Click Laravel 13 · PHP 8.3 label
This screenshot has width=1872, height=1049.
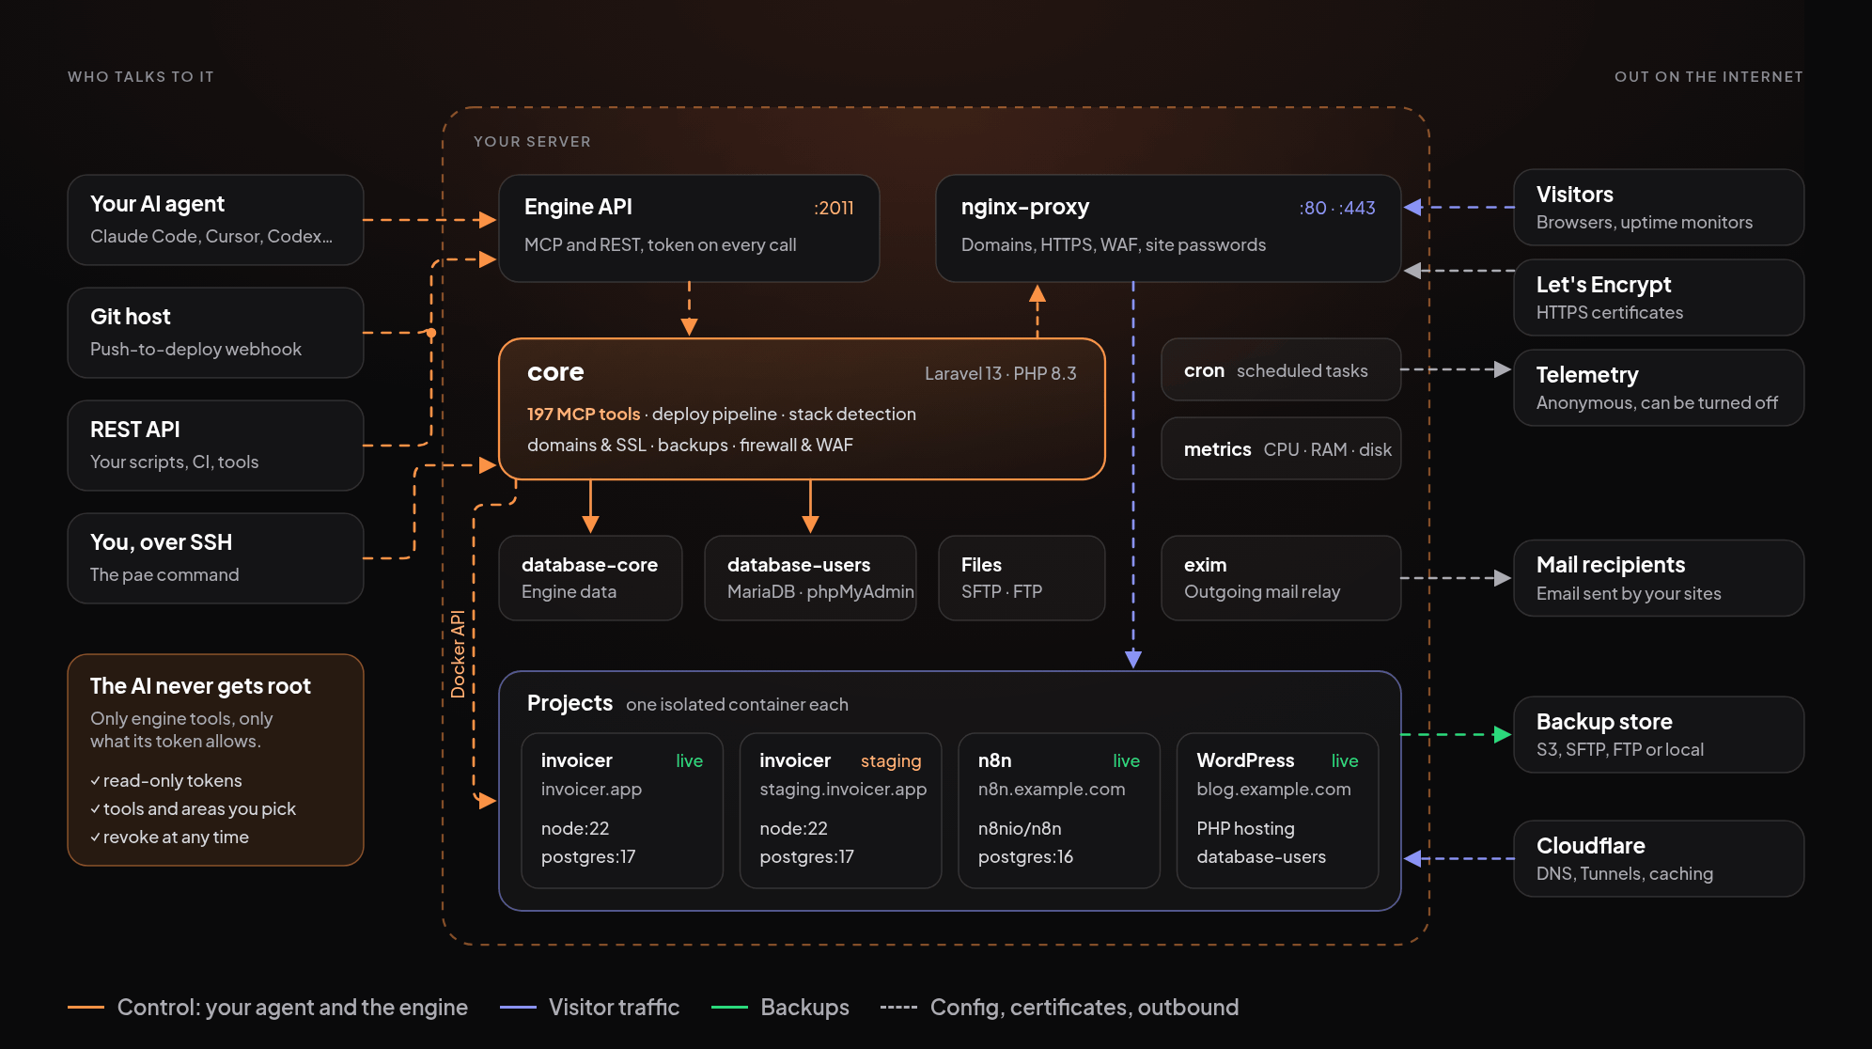point(1001,373)
